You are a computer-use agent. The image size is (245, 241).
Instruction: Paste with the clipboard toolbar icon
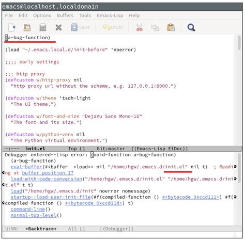tap(171, 27)
